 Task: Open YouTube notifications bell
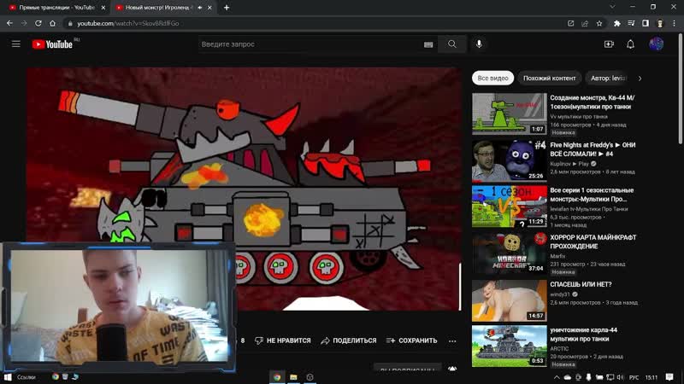(630, 44)
